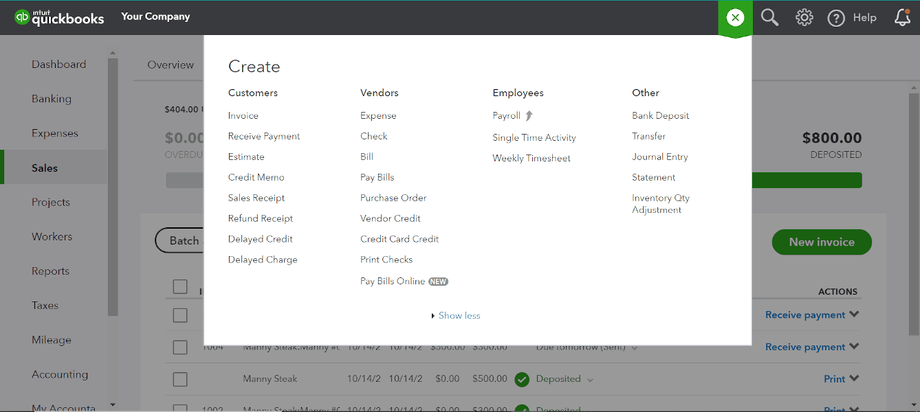Choose Delayed Credit under Customers
The width and height of the screenshot is (920, 412).
coord(261,240)
